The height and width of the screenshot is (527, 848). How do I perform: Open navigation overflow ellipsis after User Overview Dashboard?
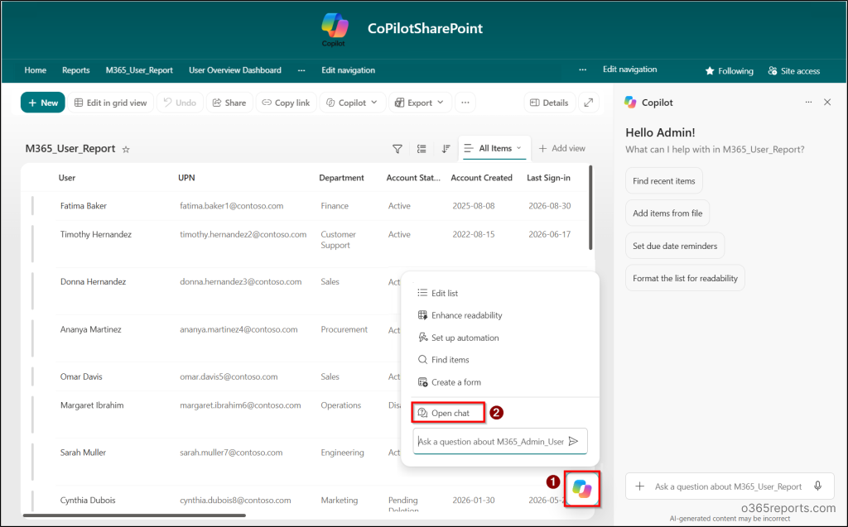301,70
